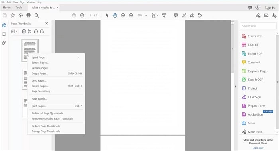
Task: Click the Sign In button
Action: [x=269, y=8]
